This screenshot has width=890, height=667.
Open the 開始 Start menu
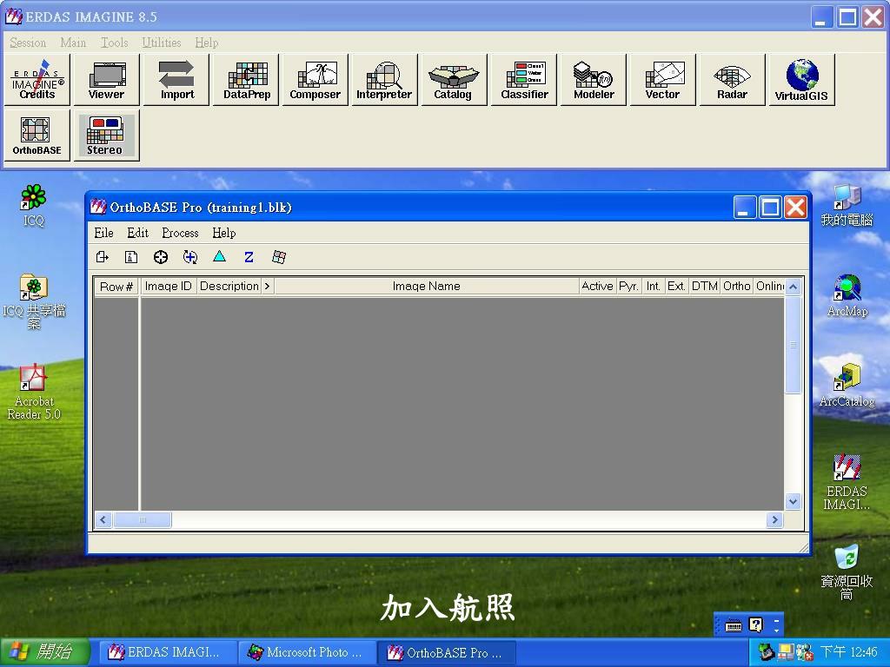click(45, 652)
